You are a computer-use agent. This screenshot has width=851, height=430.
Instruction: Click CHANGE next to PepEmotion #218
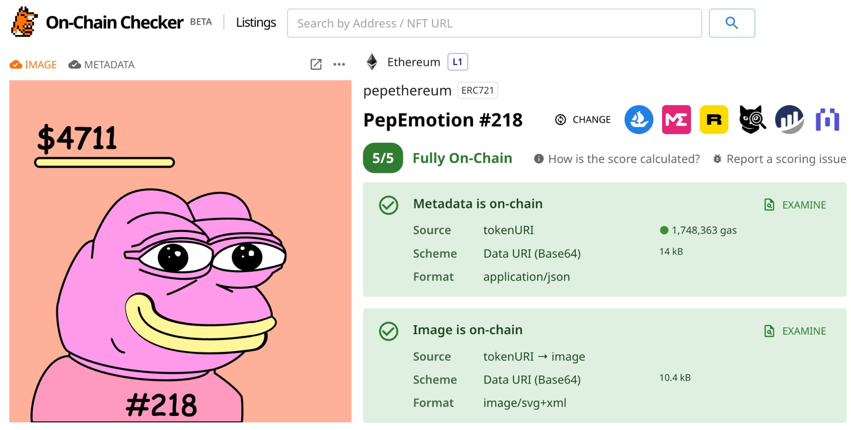pyautogui.click(x=583, y=120)
